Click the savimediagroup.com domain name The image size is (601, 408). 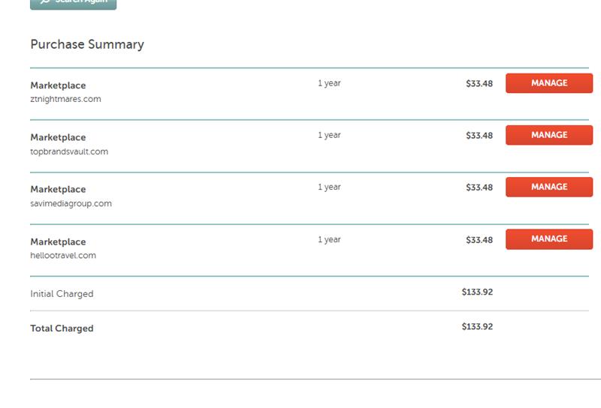tap(71, 203)
